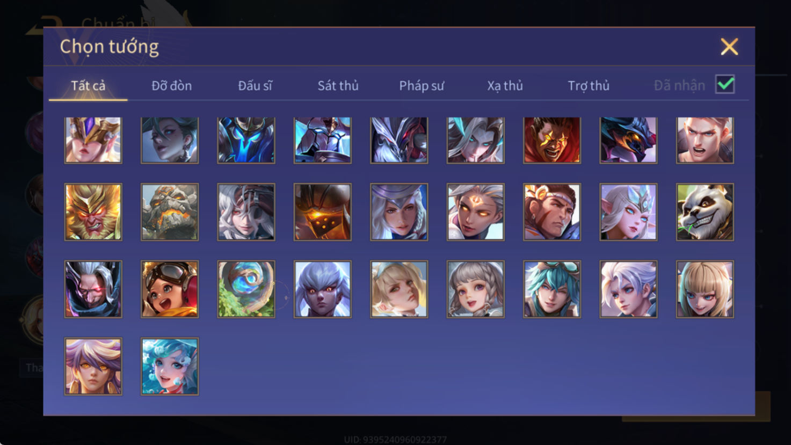791x445 pixels.
Task: Select the golden winged helmet hero
Action: point(93,140)
